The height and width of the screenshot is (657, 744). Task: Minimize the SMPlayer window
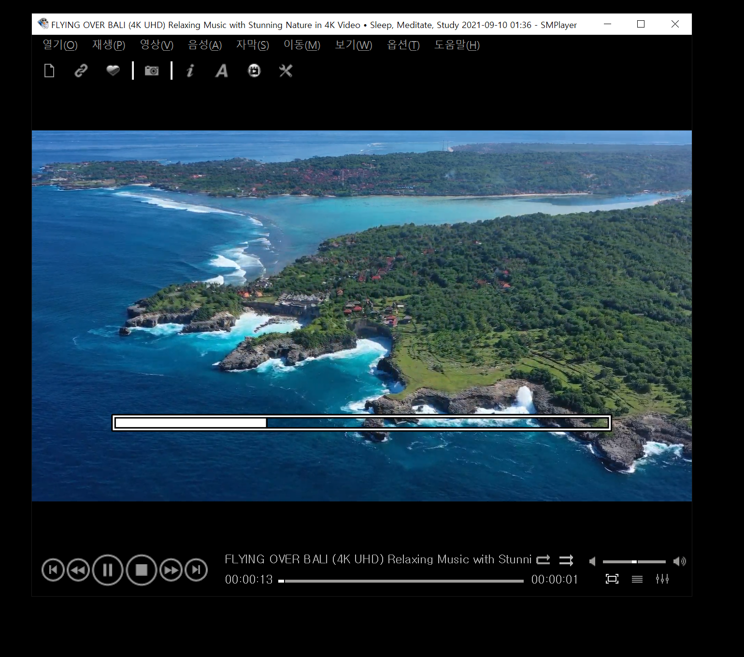click(x=608, y=24)
